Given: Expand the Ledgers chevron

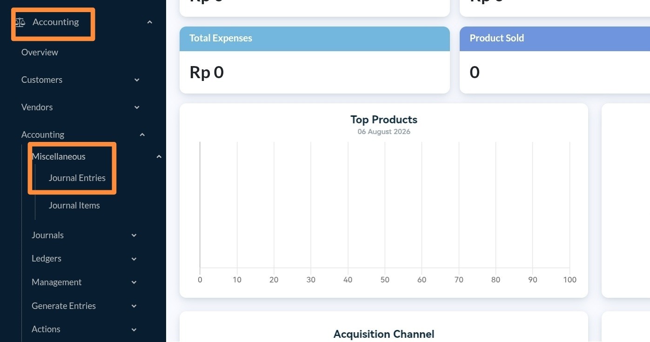Looking at the screenshot, I should (x=134, y=259).
